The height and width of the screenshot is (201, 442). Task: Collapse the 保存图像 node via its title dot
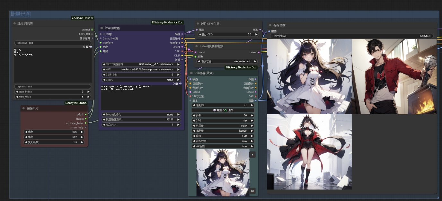pos(270,25)
